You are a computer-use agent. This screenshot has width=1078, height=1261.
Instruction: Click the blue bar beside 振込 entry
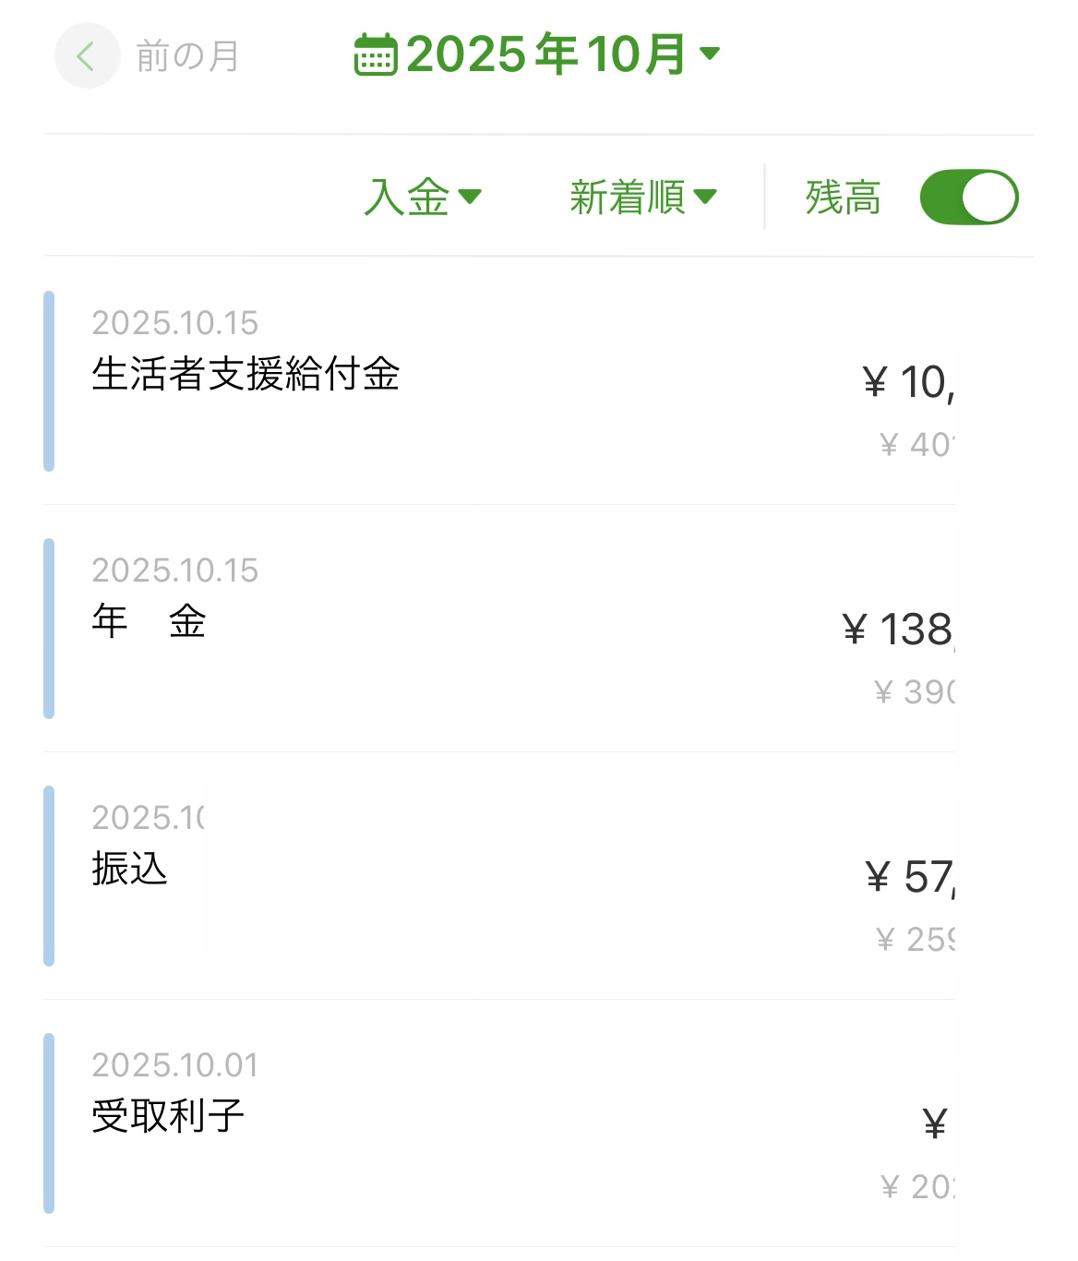pyautogui.click(x=49, y=876)
